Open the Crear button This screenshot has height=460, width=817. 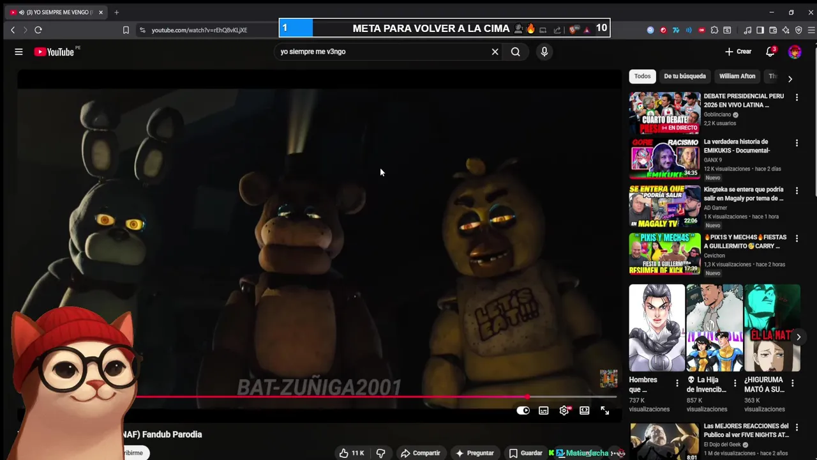point(738,52)
